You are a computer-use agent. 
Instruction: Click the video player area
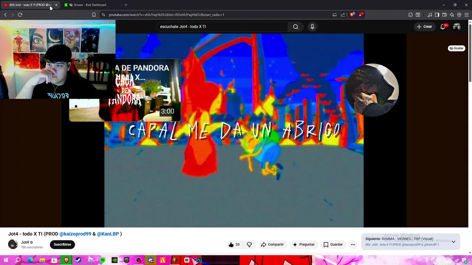(x=234, y=131)
